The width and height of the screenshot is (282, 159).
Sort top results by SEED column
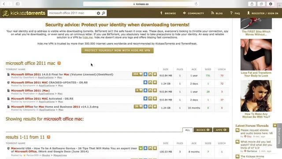click(208, 69)
